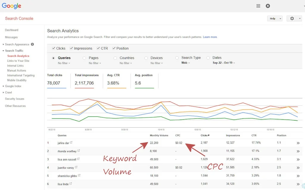Uncheck the Clicks metric checkbox
The width and height of the screenshot is (305, 190).
(54, 48)
